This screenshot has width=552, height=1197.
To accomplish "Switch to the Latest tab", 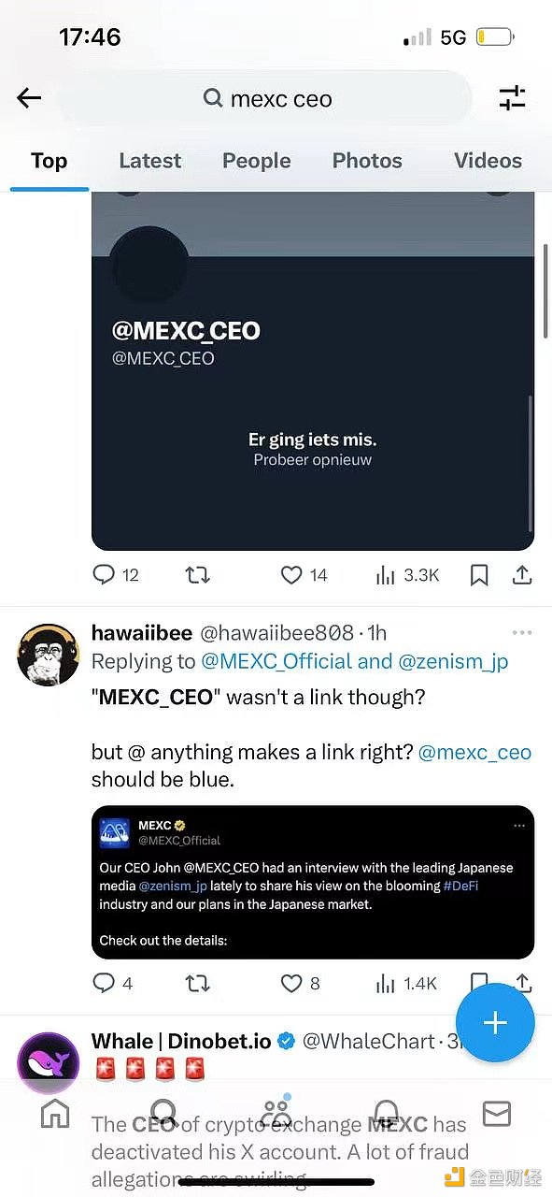I will pos(149,161).
